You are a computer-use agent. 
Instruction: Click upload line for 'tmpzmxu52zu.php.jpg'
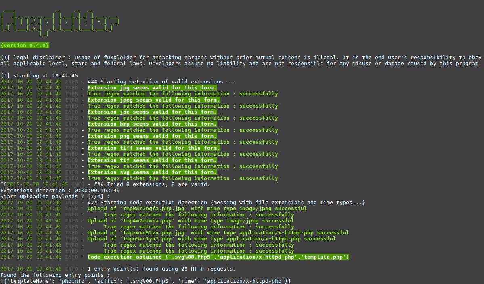218,232
